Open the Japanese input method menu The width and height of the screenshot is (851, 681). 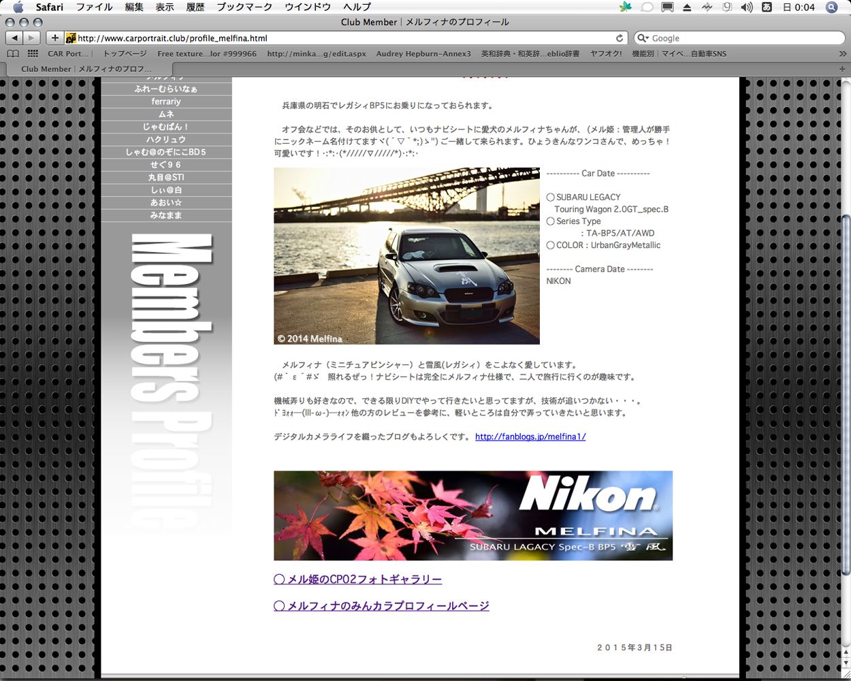(x=767, y=7)
